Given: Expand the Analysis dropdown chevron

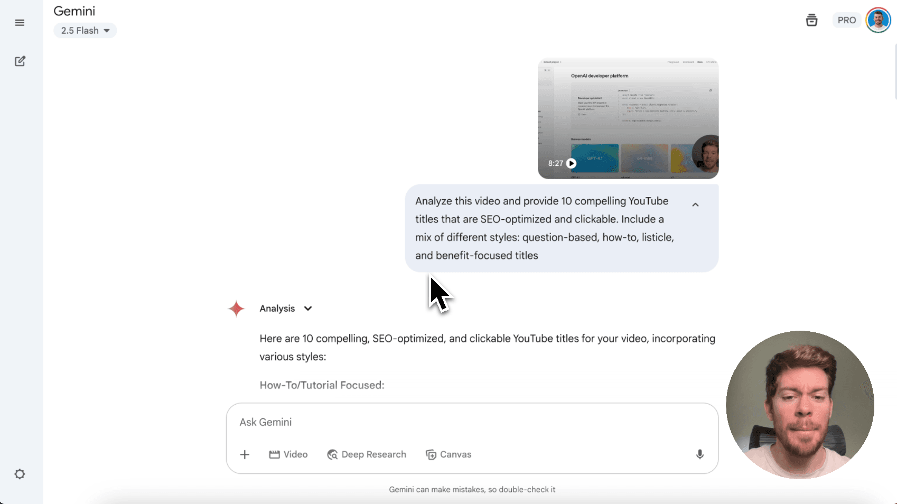Looking at the screenshot, I should tap(308, 309).
